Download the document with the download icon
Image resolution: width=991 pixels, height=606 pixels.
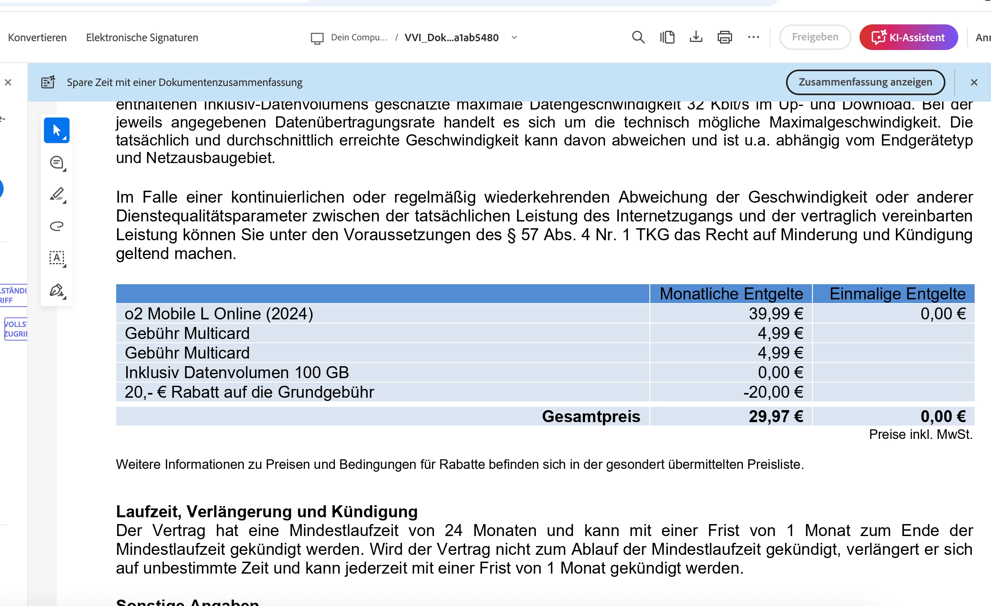click(x=696, y=38)
